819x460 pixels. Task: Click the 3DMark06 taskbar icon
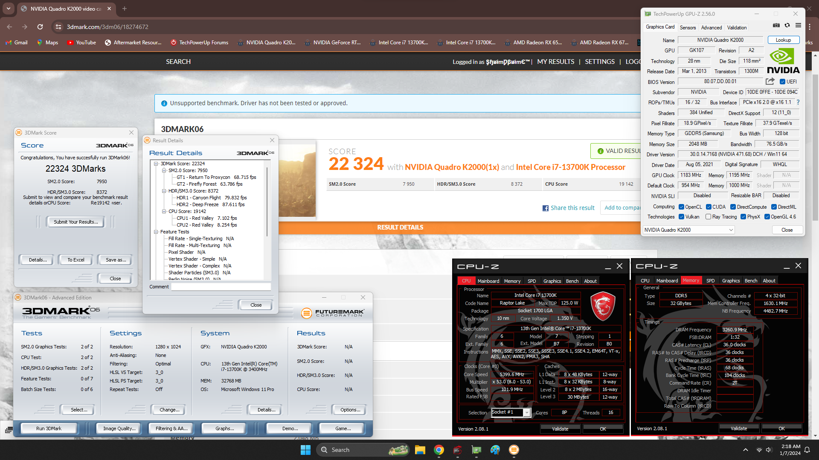tap(514, 450)
